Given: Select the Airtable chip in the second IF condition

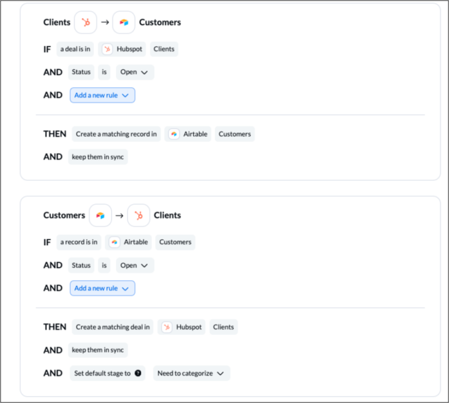Looking at the screenshot, I should tap(128, 242).
